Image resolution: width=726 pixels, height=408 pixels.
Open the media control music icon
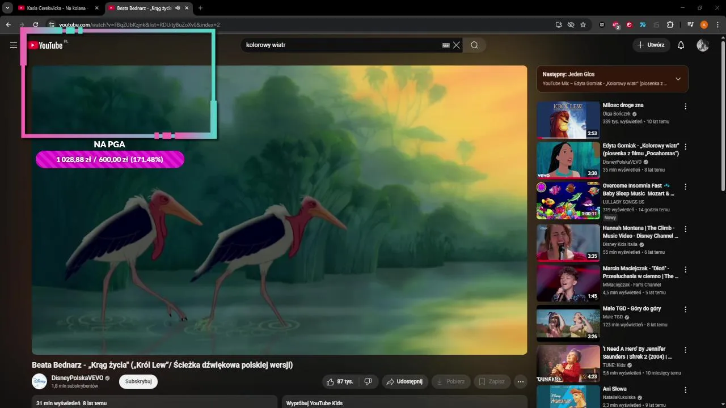point(690,25)
